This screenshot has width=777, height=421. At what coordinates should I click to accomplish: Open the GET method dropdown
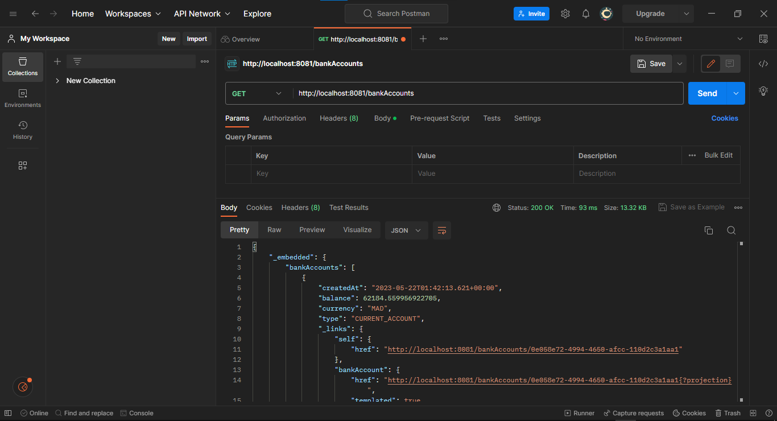tap(257, 93)
